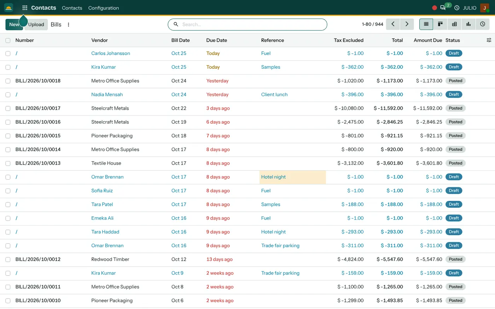The width and height of the screenshot is (495, 309).
Task: Select the Sofia Ruiz bill checkbox
Action: [x=8, y=191]
